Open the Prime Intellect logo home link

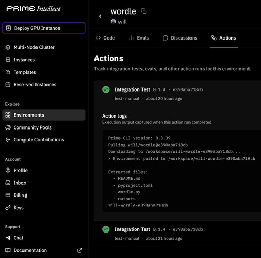(x=33, y=9)
